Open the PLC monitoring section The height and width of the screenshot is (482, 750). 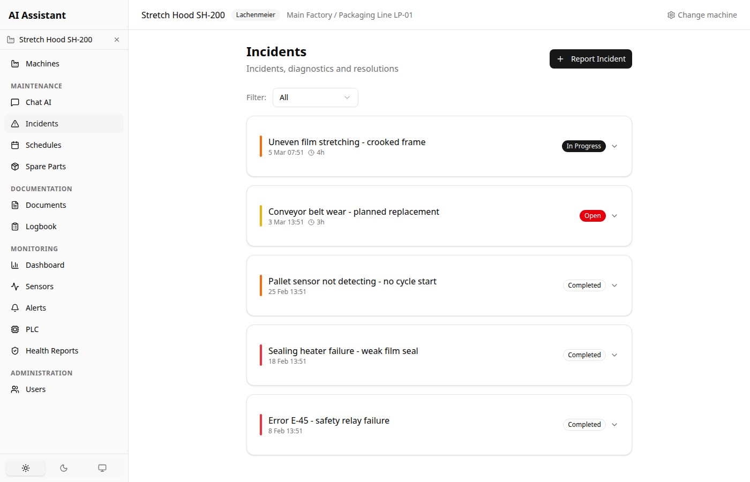coord(32,329)
